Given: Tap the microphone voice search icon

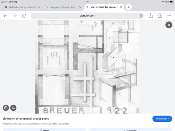Looking at the screenshot, I should pyautogui.click(x=141, y=16).
